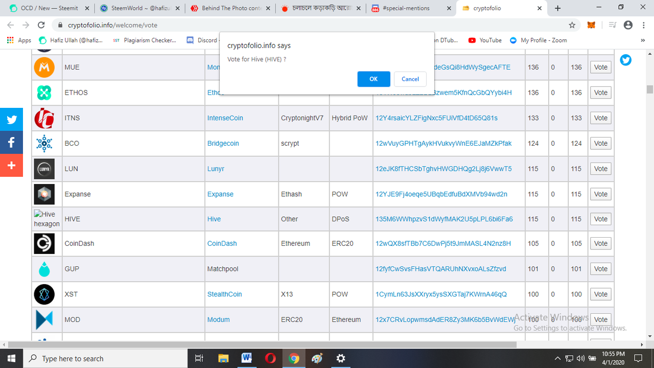Open the IntenseCoin link

pos(225,118)
